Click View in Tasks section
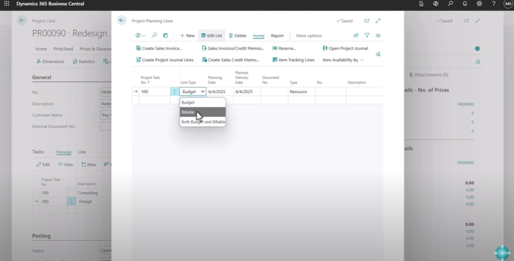This screenshot has width=514, height=261. coord(65,164)
